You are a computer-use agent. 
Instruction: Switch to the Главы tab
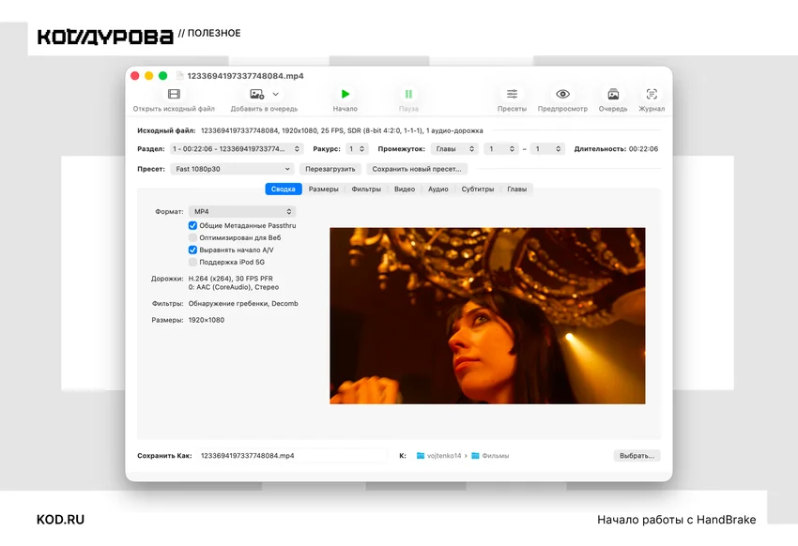pos(516,190)
